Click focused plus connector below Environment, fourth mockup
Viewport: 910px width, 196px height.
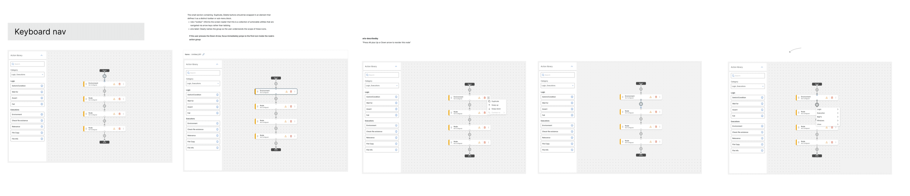point(641,104)
